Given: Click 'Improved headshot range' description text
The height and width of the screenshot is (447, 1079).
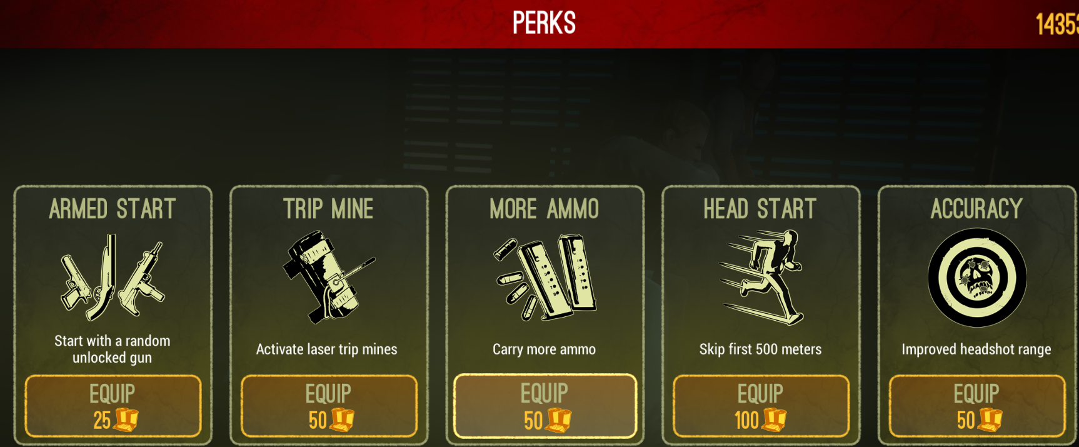Looking at the screenshot, I should click(x=976, y=349).
